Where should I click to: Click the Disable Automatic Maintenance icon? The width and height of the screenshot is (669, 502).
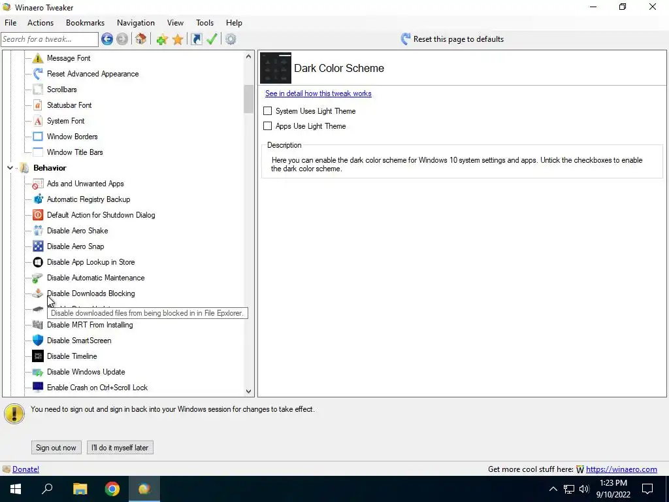point(38,278)
